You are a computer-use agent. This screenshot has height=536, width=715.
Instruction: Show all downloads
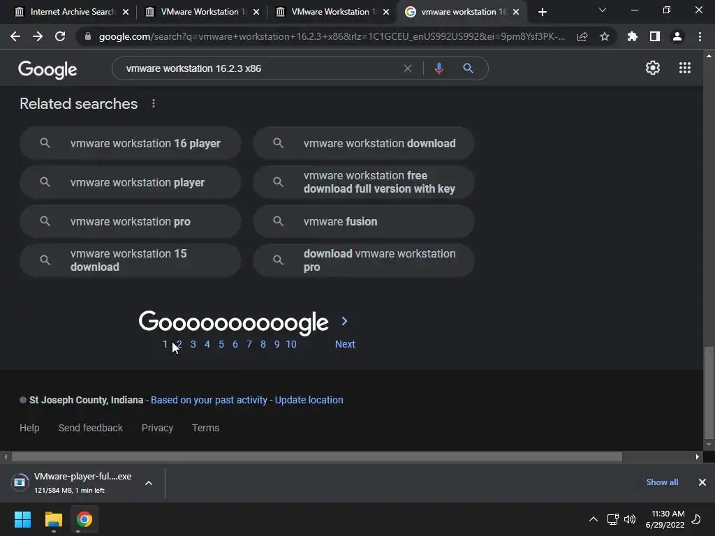(x=662, y=482)
